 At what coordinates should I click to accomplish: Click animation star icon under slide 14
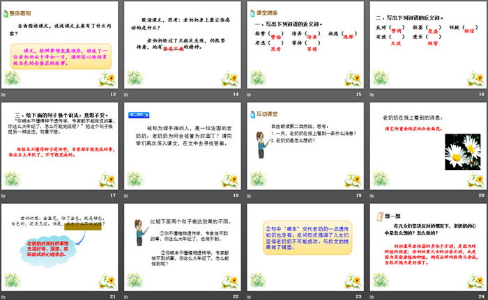point(126,95)
